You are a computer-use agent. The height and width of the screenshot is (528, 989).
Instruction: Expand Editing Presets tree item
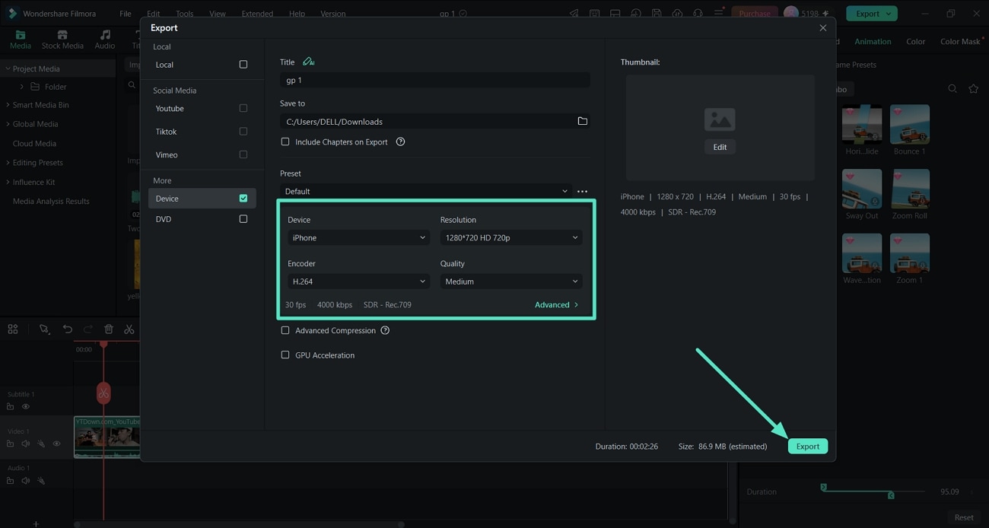click(8, 163)
